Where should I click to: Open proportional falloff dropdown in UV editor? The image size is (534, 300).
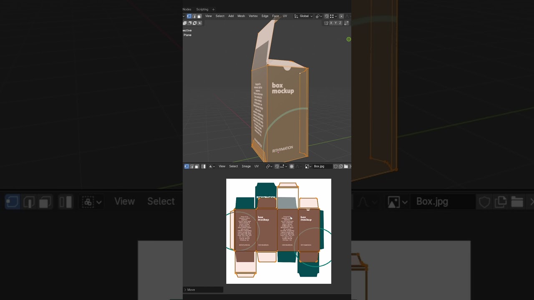pyautogui.click(x=298, y=166)
